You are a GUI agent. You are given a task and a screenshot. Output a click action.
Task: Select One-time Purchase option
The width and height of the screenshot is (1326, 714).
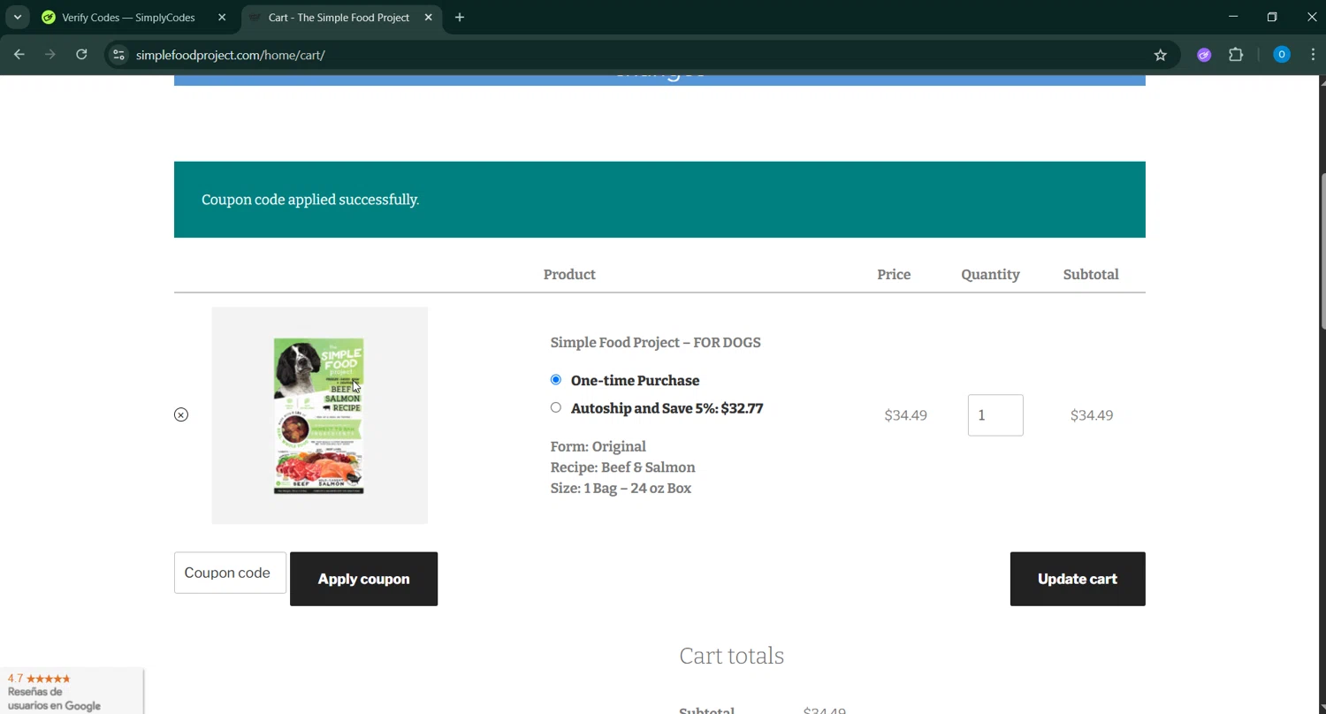(x=556, y=380)
